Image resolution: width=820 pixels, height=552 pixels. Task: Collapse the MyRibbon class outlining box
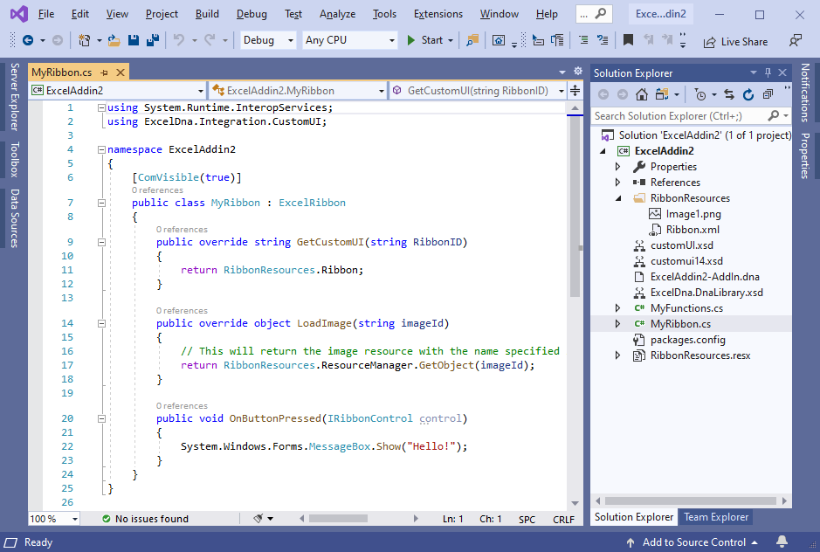point(101,203)
